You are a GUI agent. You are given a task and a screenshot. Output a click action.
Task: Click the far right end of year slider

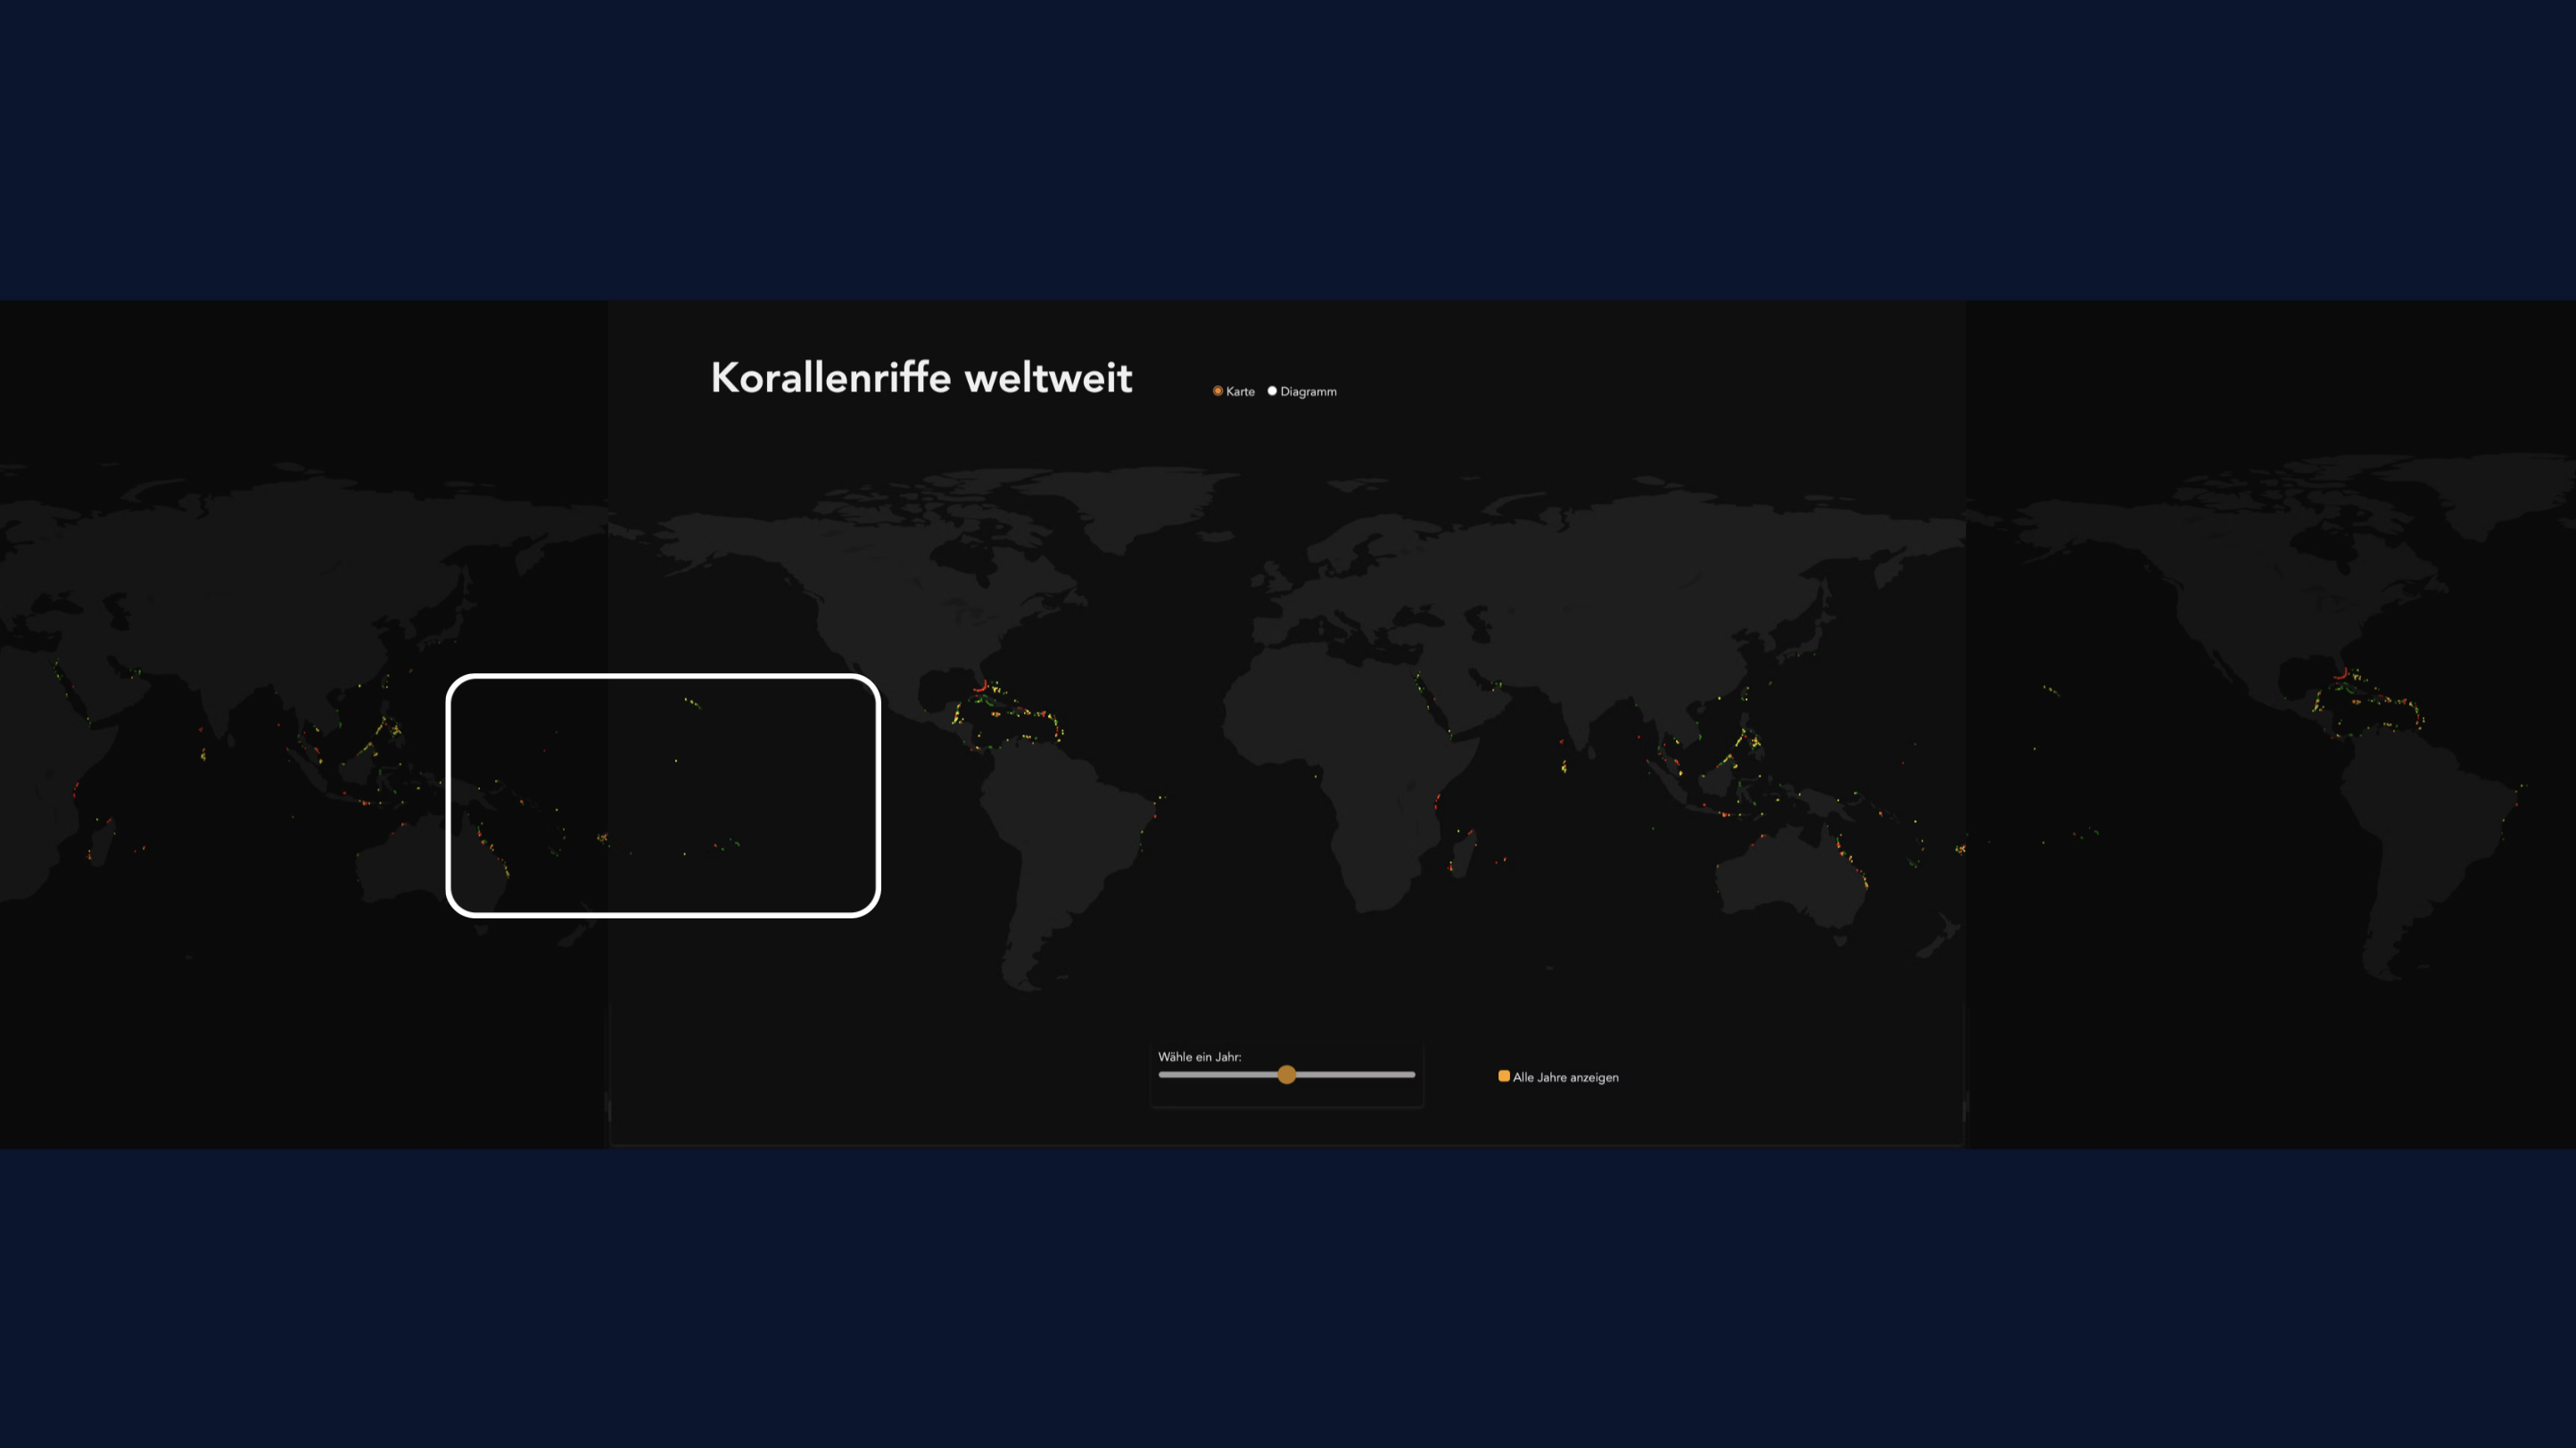pos(1412,1074)
